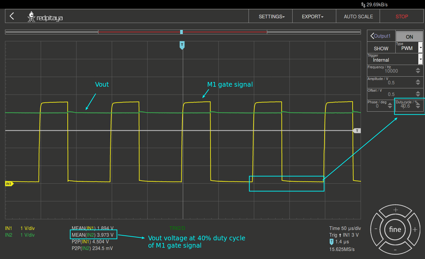Click the 15.625MS/s sample rate readout
Image resolution: width=425 pixels, height=259 pixels.
(342, 249)
